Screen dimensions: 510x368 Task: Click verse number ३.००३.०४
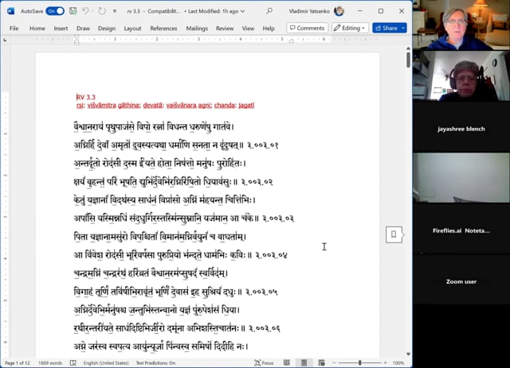click(271, 255)
